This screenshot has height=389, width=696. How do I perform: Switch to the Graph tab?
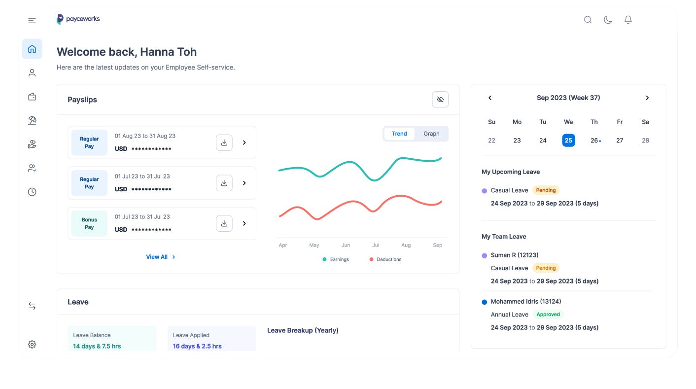click(x=431, y=134)
